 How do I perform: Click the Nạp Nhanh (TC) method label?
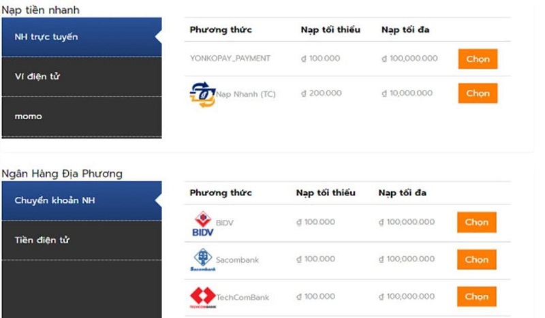coord(246,94)
